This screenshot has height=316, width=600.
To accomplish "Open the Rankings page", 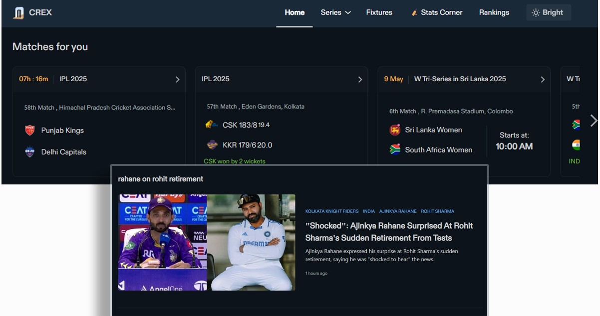I will [x=494, y=12].
